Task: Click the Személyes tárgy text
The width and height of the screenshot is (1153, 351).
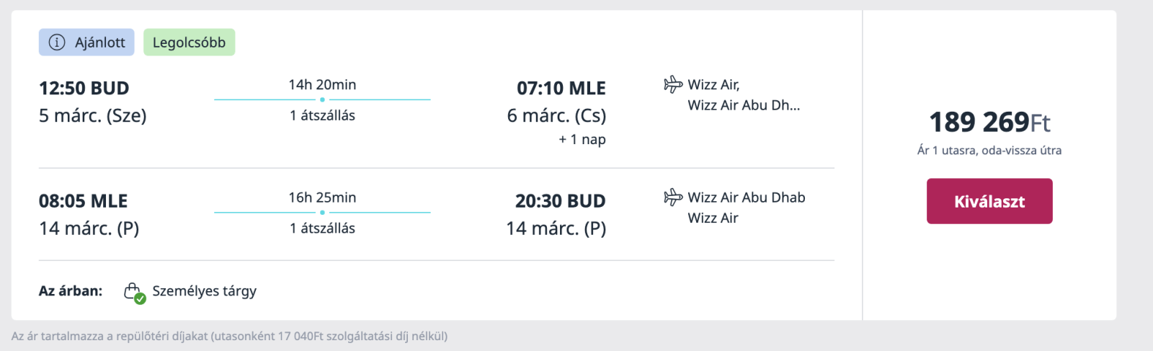Action: pyautogui.click(x=204, y=291)
